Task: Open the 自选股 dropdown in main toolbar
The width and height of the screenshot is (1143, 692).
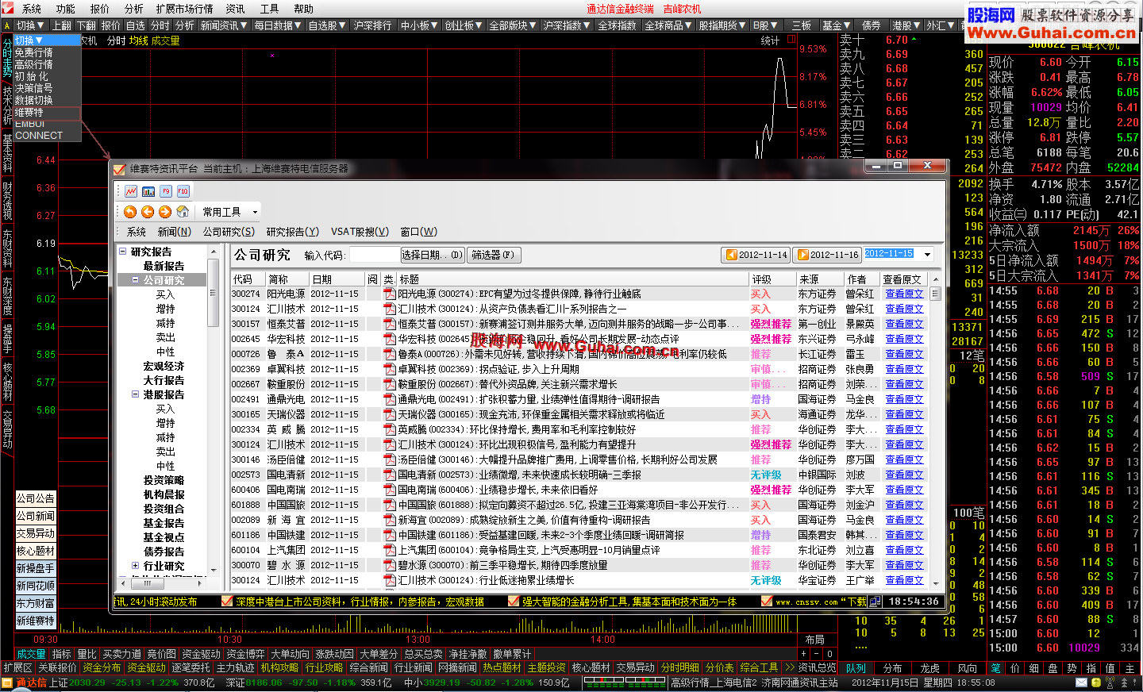Action: coord(327,25)
